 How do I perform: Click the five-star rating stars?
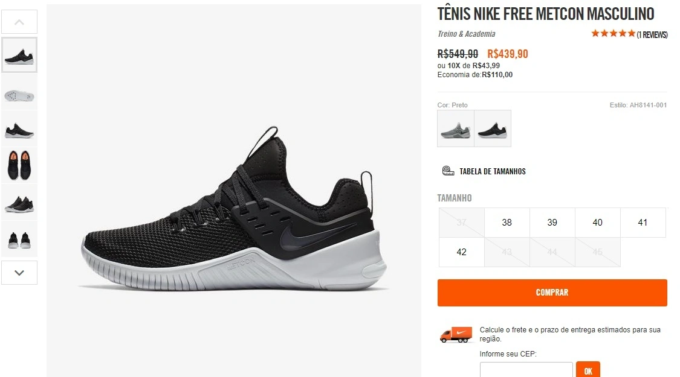614,34
